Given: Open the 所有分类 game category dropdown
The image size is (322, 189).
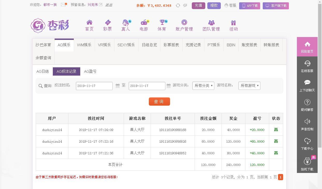Looking at the screenshot, I should pyautogui.click(x=203, y=85).
